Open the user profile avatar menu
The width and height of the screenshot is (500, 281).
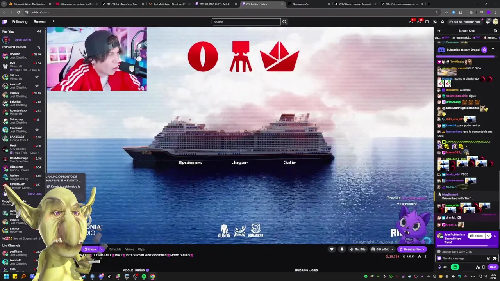495,22
